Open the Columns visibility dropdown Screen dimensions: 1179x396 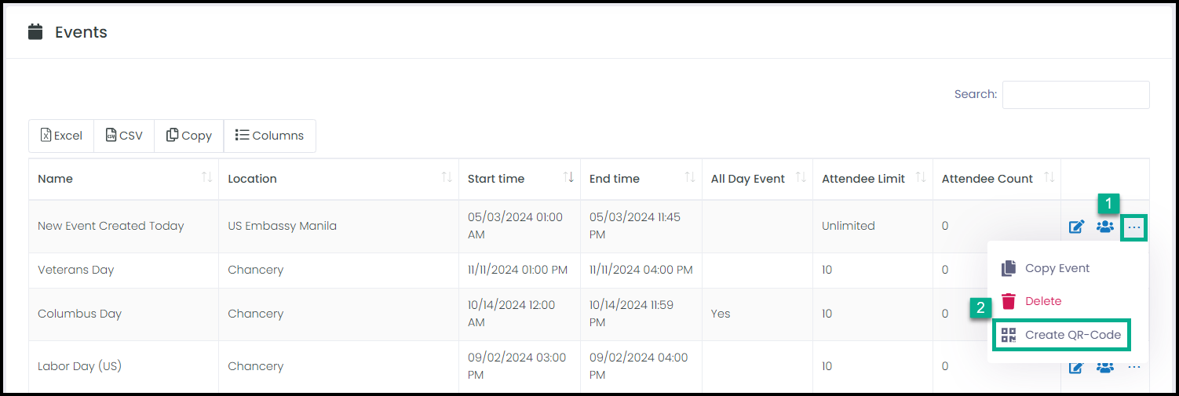pyautogui.click(x=270, y=136)
